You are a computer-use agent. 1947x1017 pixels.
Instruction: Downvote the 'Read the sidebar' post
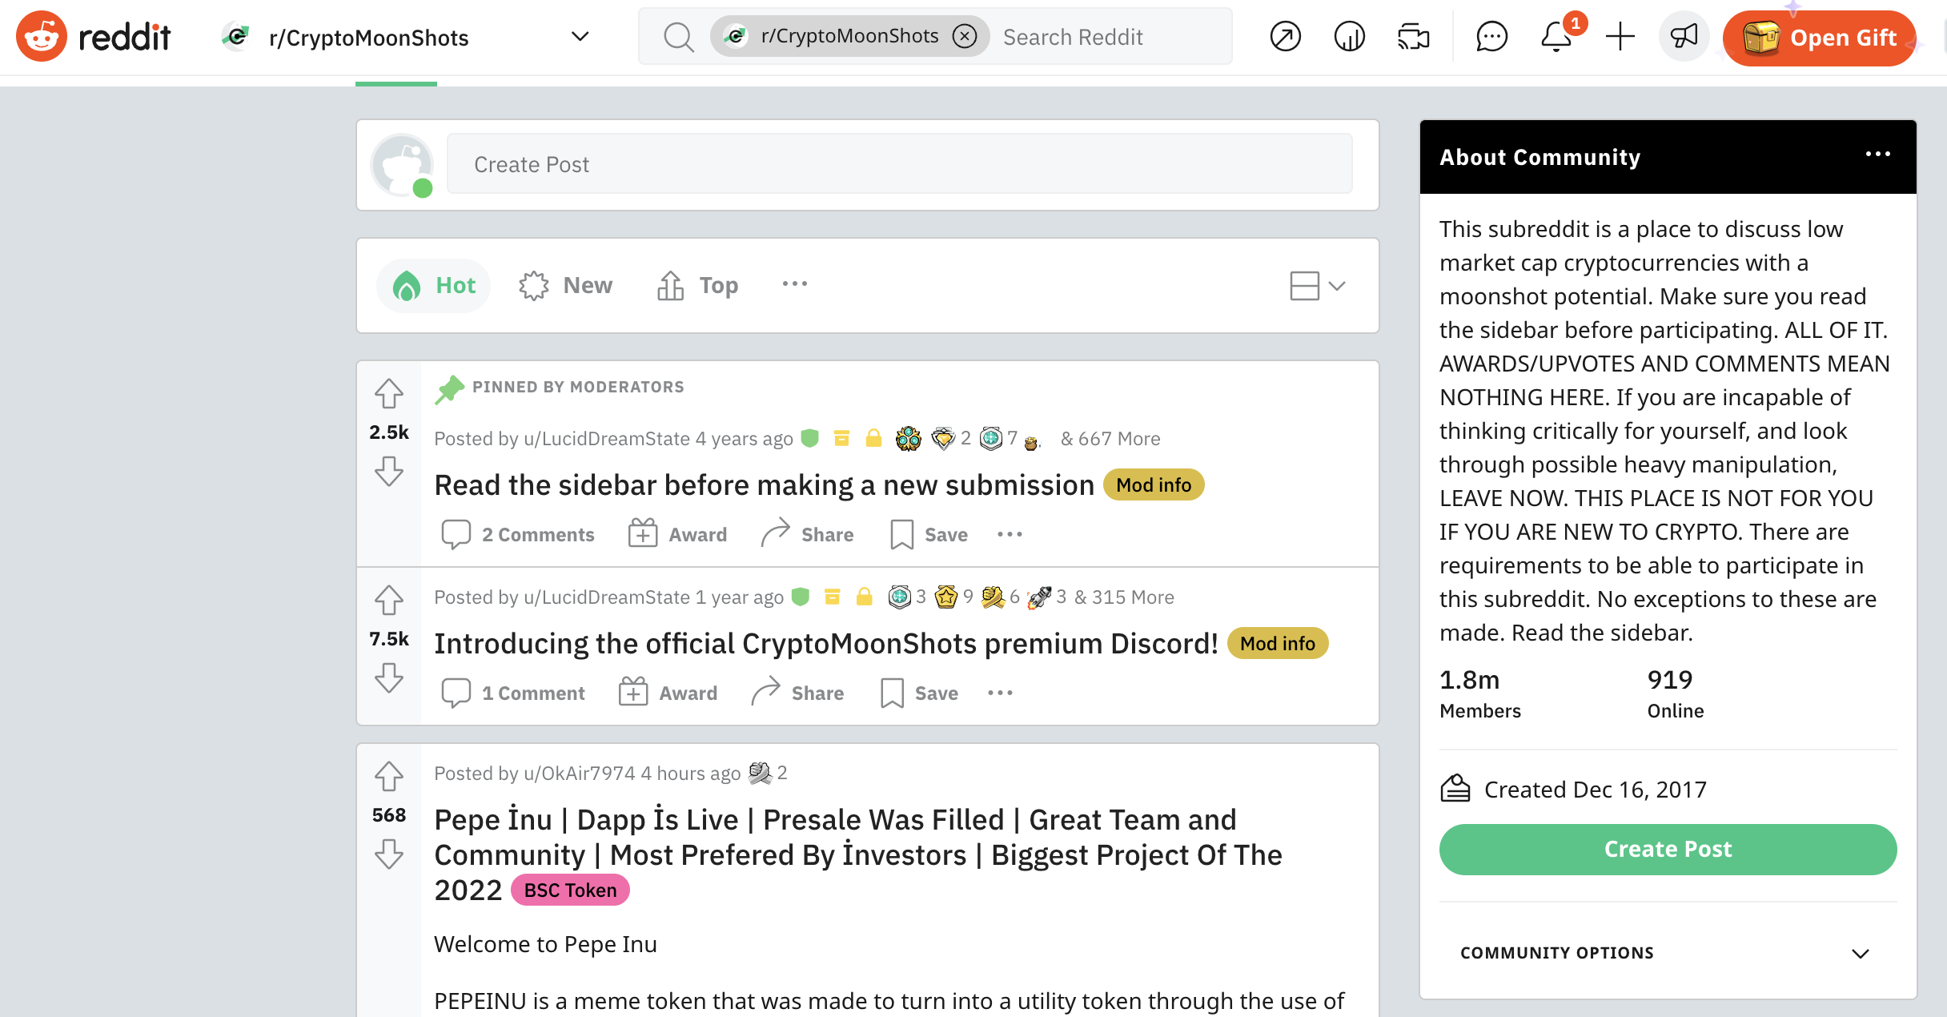(389, 471)
